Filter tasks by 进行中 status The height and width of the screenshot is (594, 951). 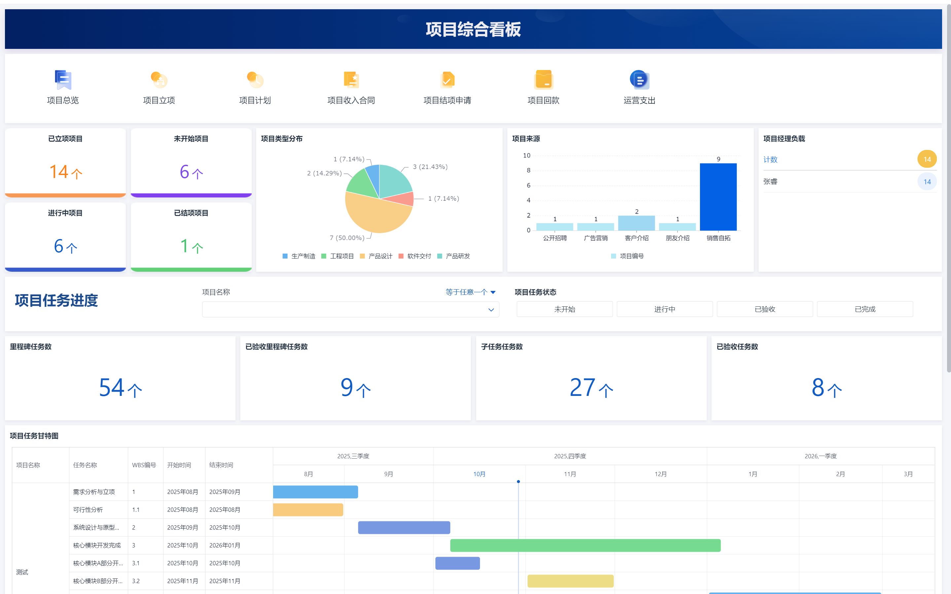click(665, 309)
